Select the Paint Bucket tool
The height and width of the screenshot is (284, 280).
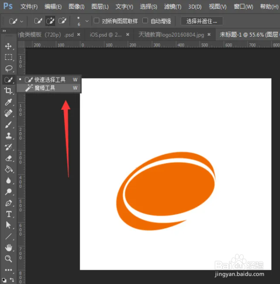[x=8, y=169]
